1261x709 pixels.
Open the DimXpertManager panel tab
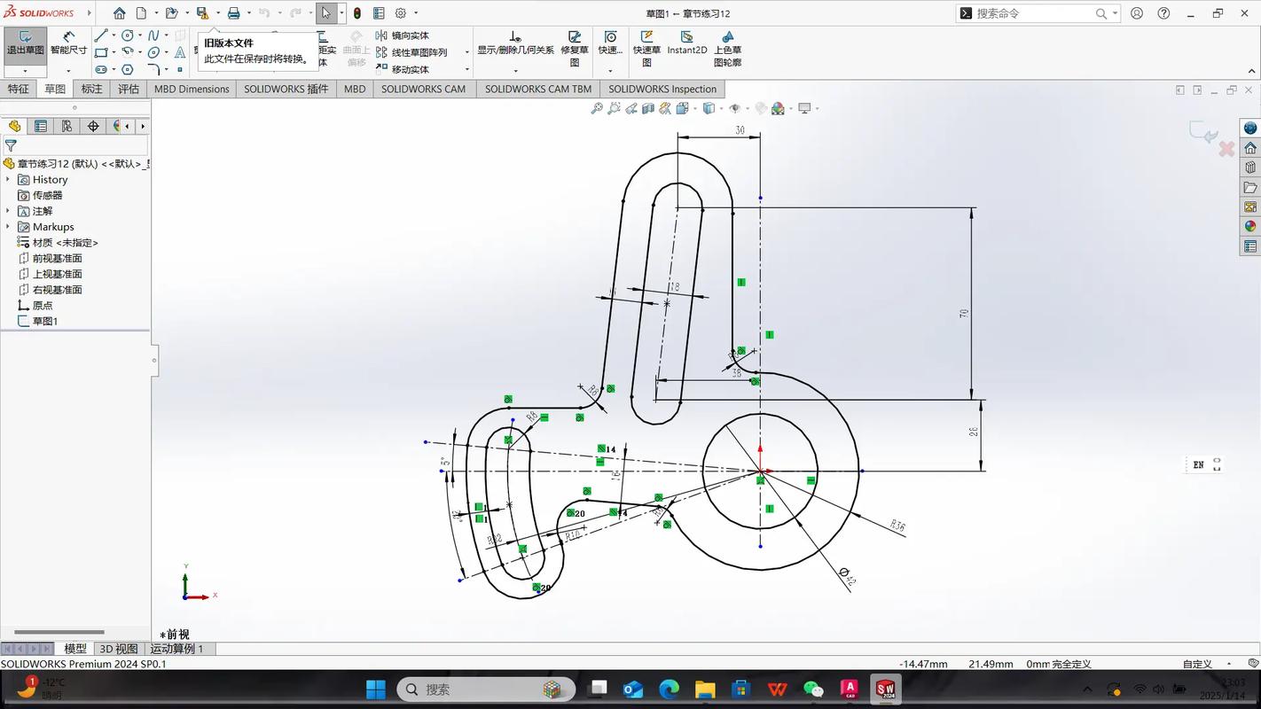[93, 127]
